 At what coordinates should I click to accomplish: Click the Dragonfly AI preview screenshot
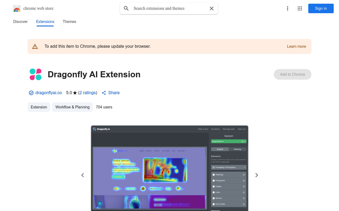coord(169,168)
